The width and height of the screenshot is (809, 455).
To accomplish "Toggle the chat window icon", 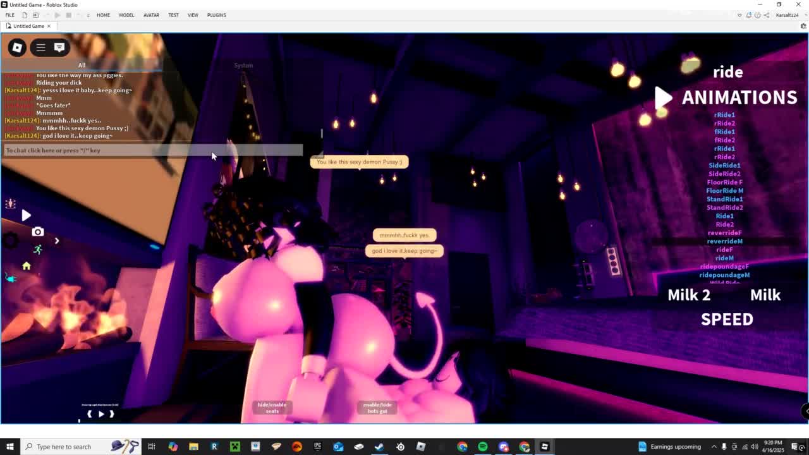I will 59,47.
